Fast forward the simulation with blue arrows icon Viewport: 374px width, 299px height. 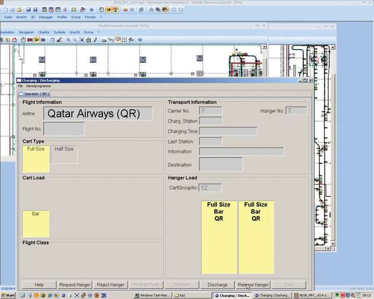pos(43,40)
